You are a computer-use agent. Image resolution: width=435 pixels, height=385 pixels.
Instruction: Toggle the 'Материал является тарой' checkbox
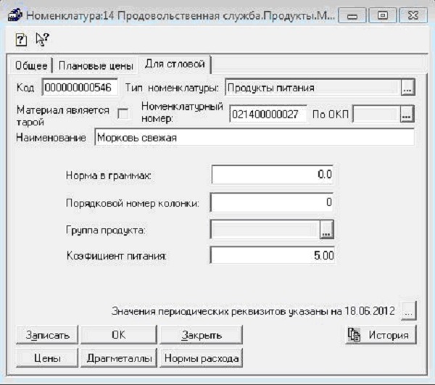point(123,113)
